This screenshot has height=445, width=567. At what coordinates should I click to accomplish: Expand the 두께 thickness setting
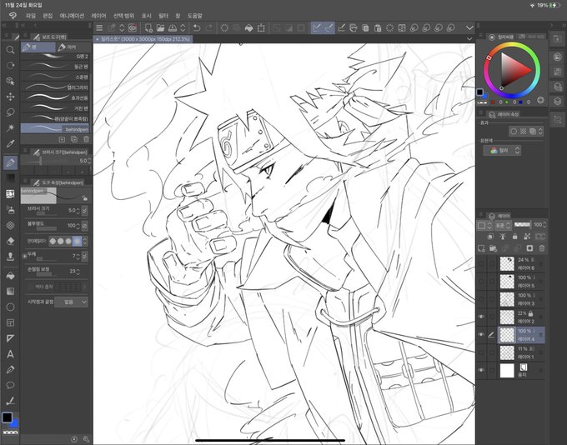24,256
